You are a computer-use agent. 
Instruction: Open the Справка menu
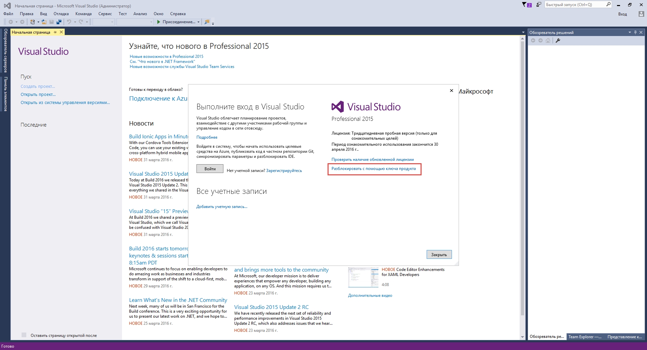[x=178, y=14]
